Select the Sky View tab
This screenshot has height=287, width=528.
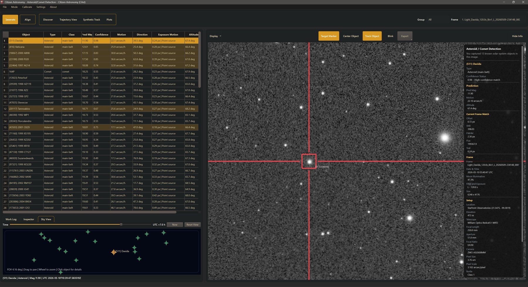point(46,219)
